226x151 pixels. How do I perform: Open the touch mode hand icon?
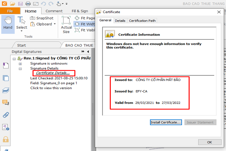(59, 4)
